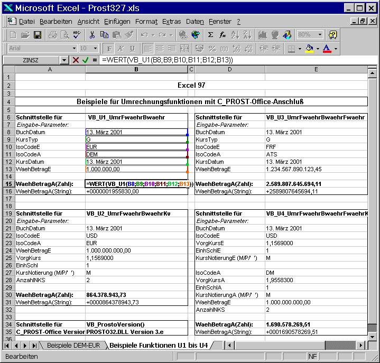Open the Drawing toolbar icon
380x363 pixels.
click(287, 35)
